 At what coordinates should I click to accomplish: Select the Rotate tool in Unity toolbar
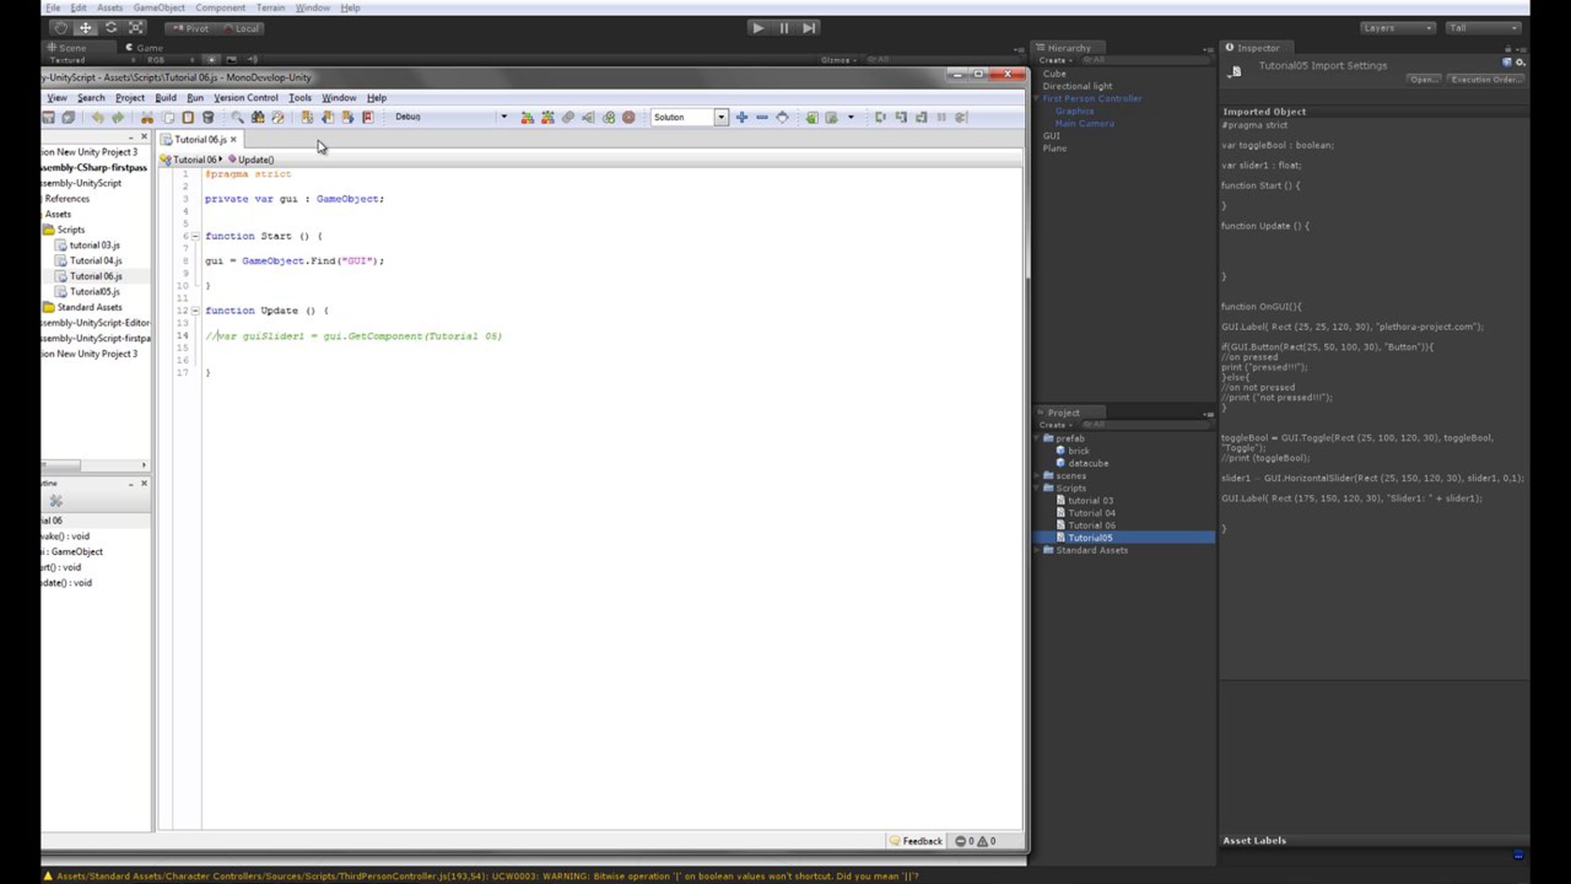coord(111,28)
